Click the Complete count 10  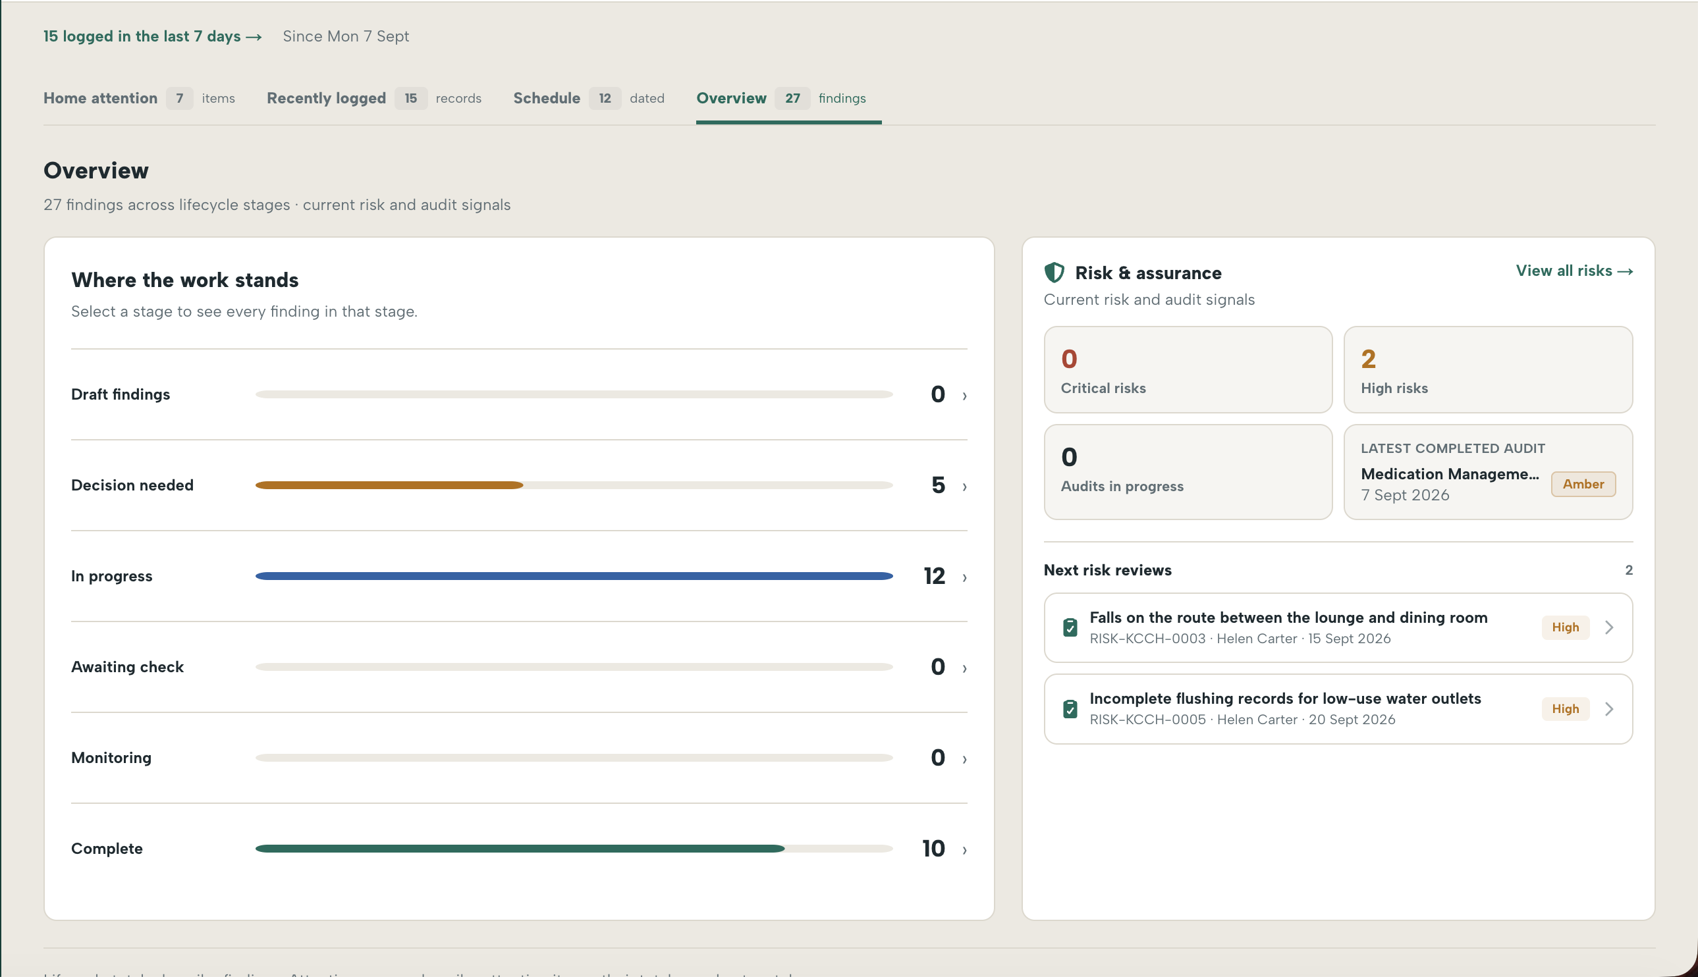(x=933, y=848)
